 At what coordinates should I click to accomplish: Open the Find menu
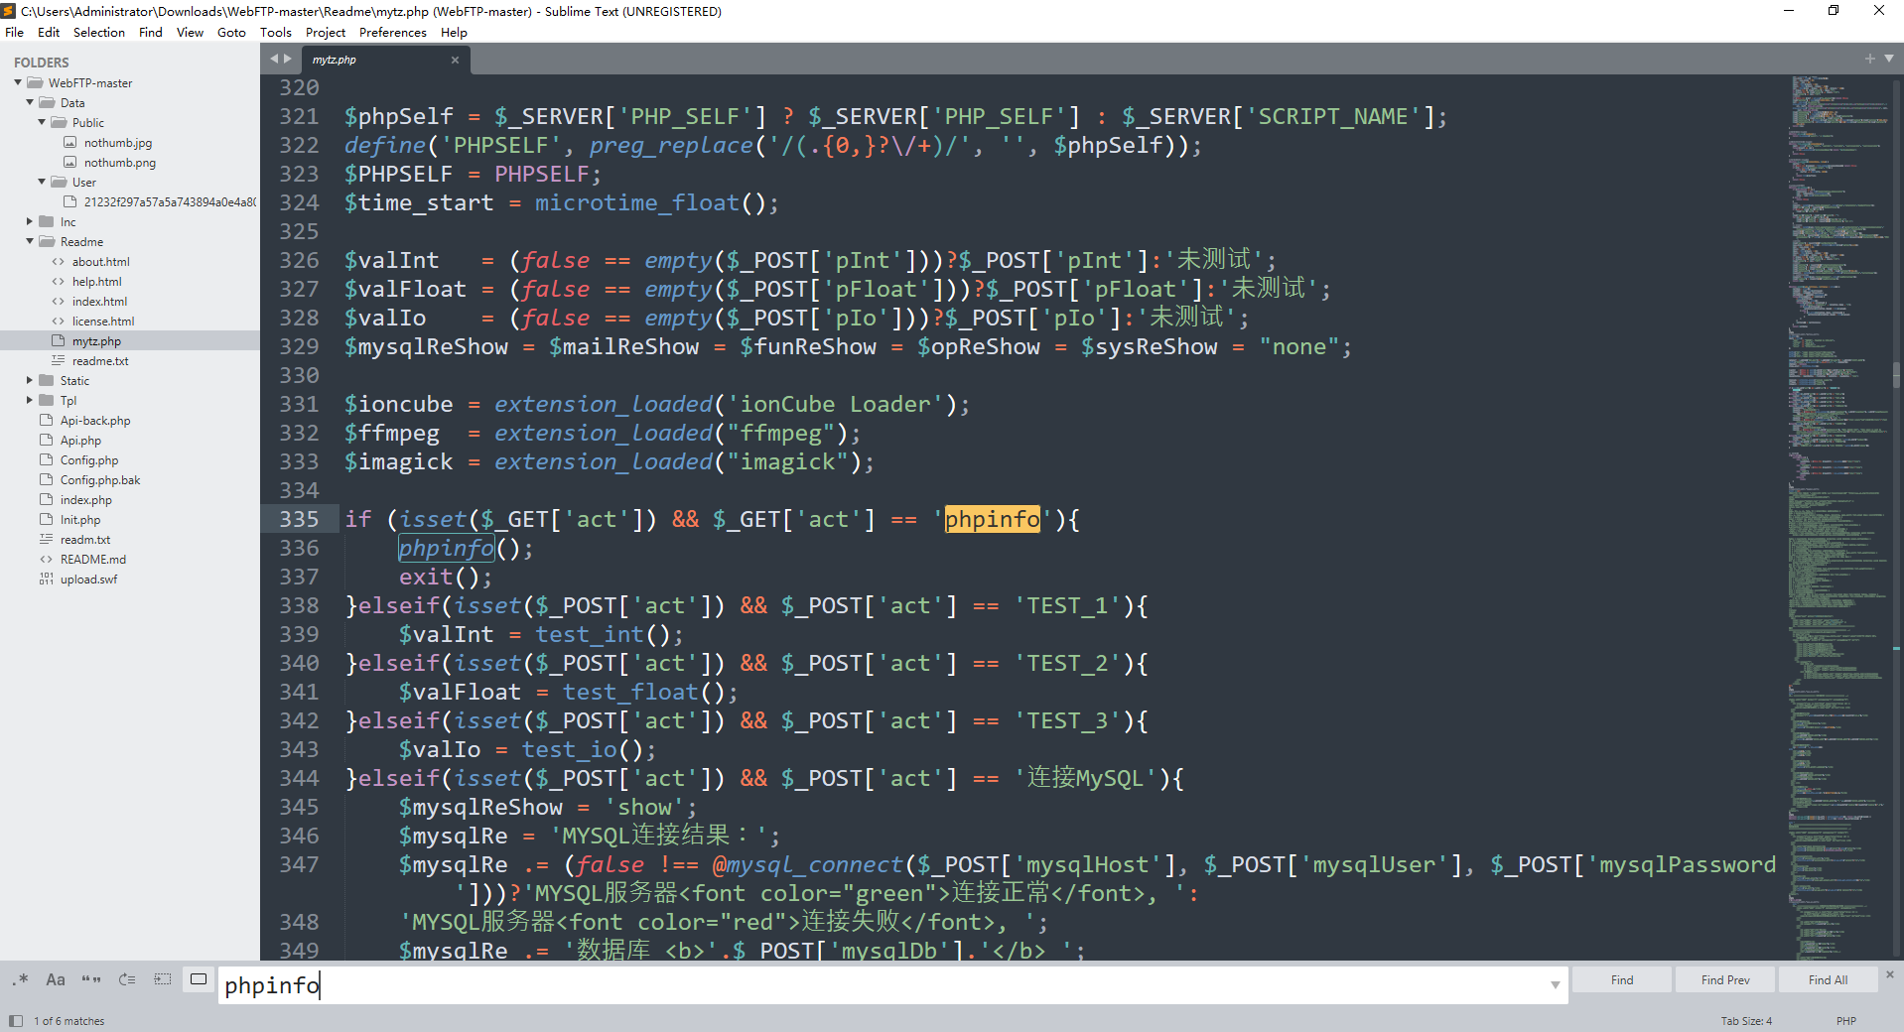click(x=151, y=33)
